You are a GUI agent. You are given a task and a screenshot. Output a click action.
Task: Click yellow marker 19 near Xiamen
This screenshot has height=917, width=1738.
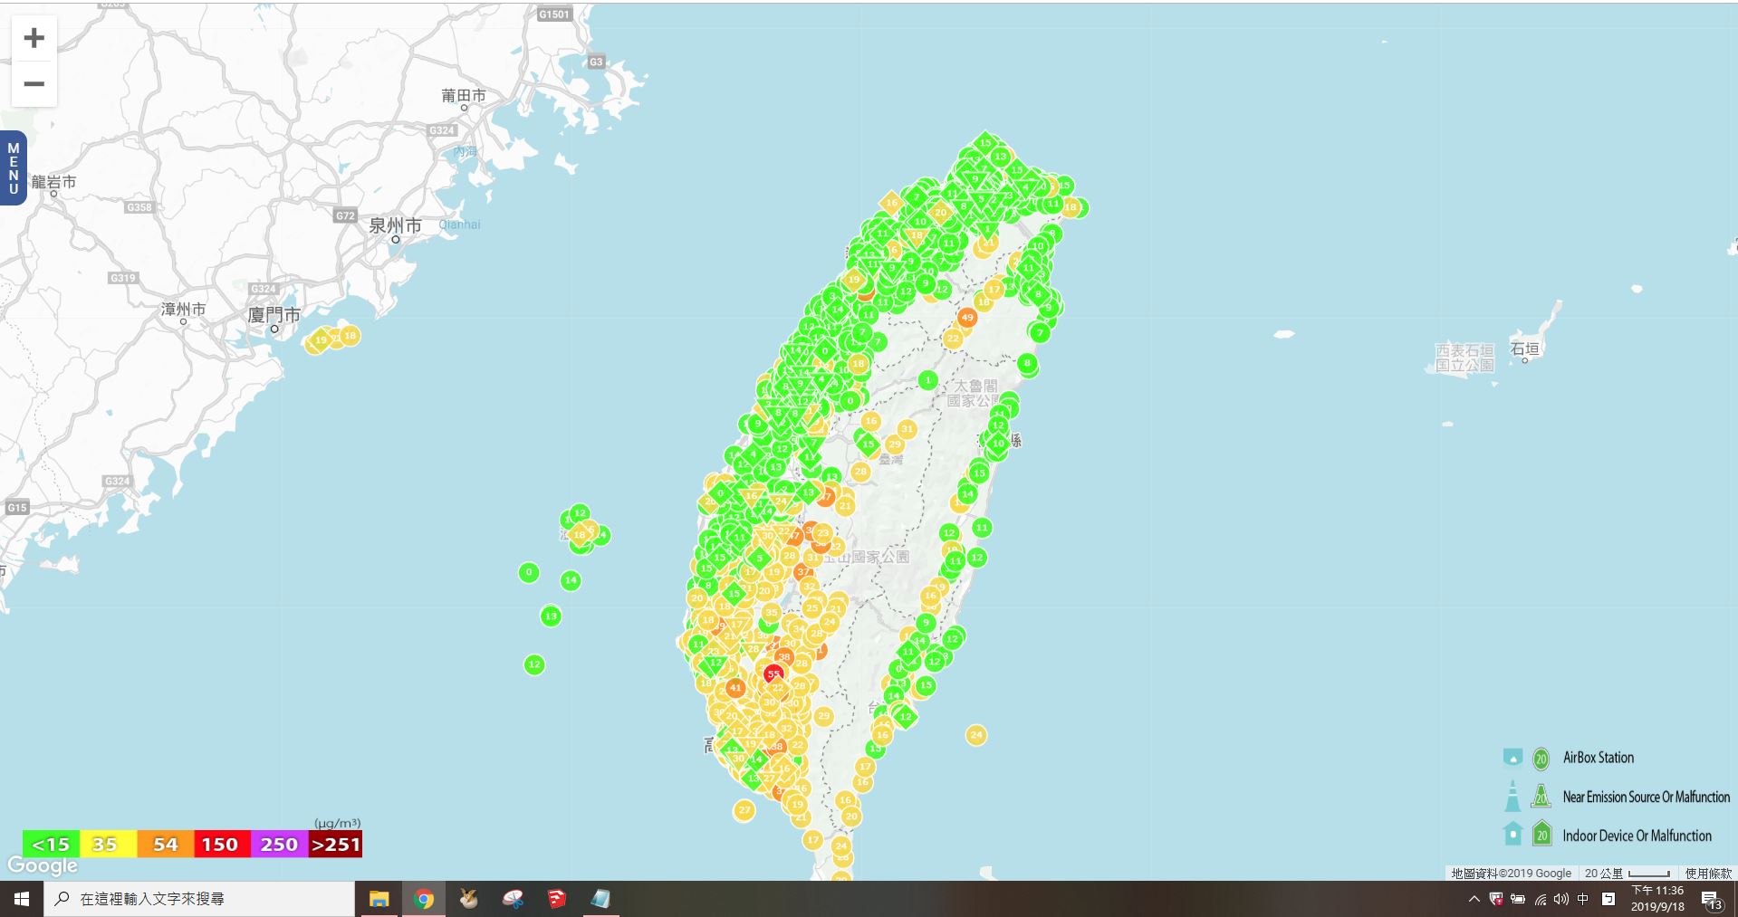point(320,341)
